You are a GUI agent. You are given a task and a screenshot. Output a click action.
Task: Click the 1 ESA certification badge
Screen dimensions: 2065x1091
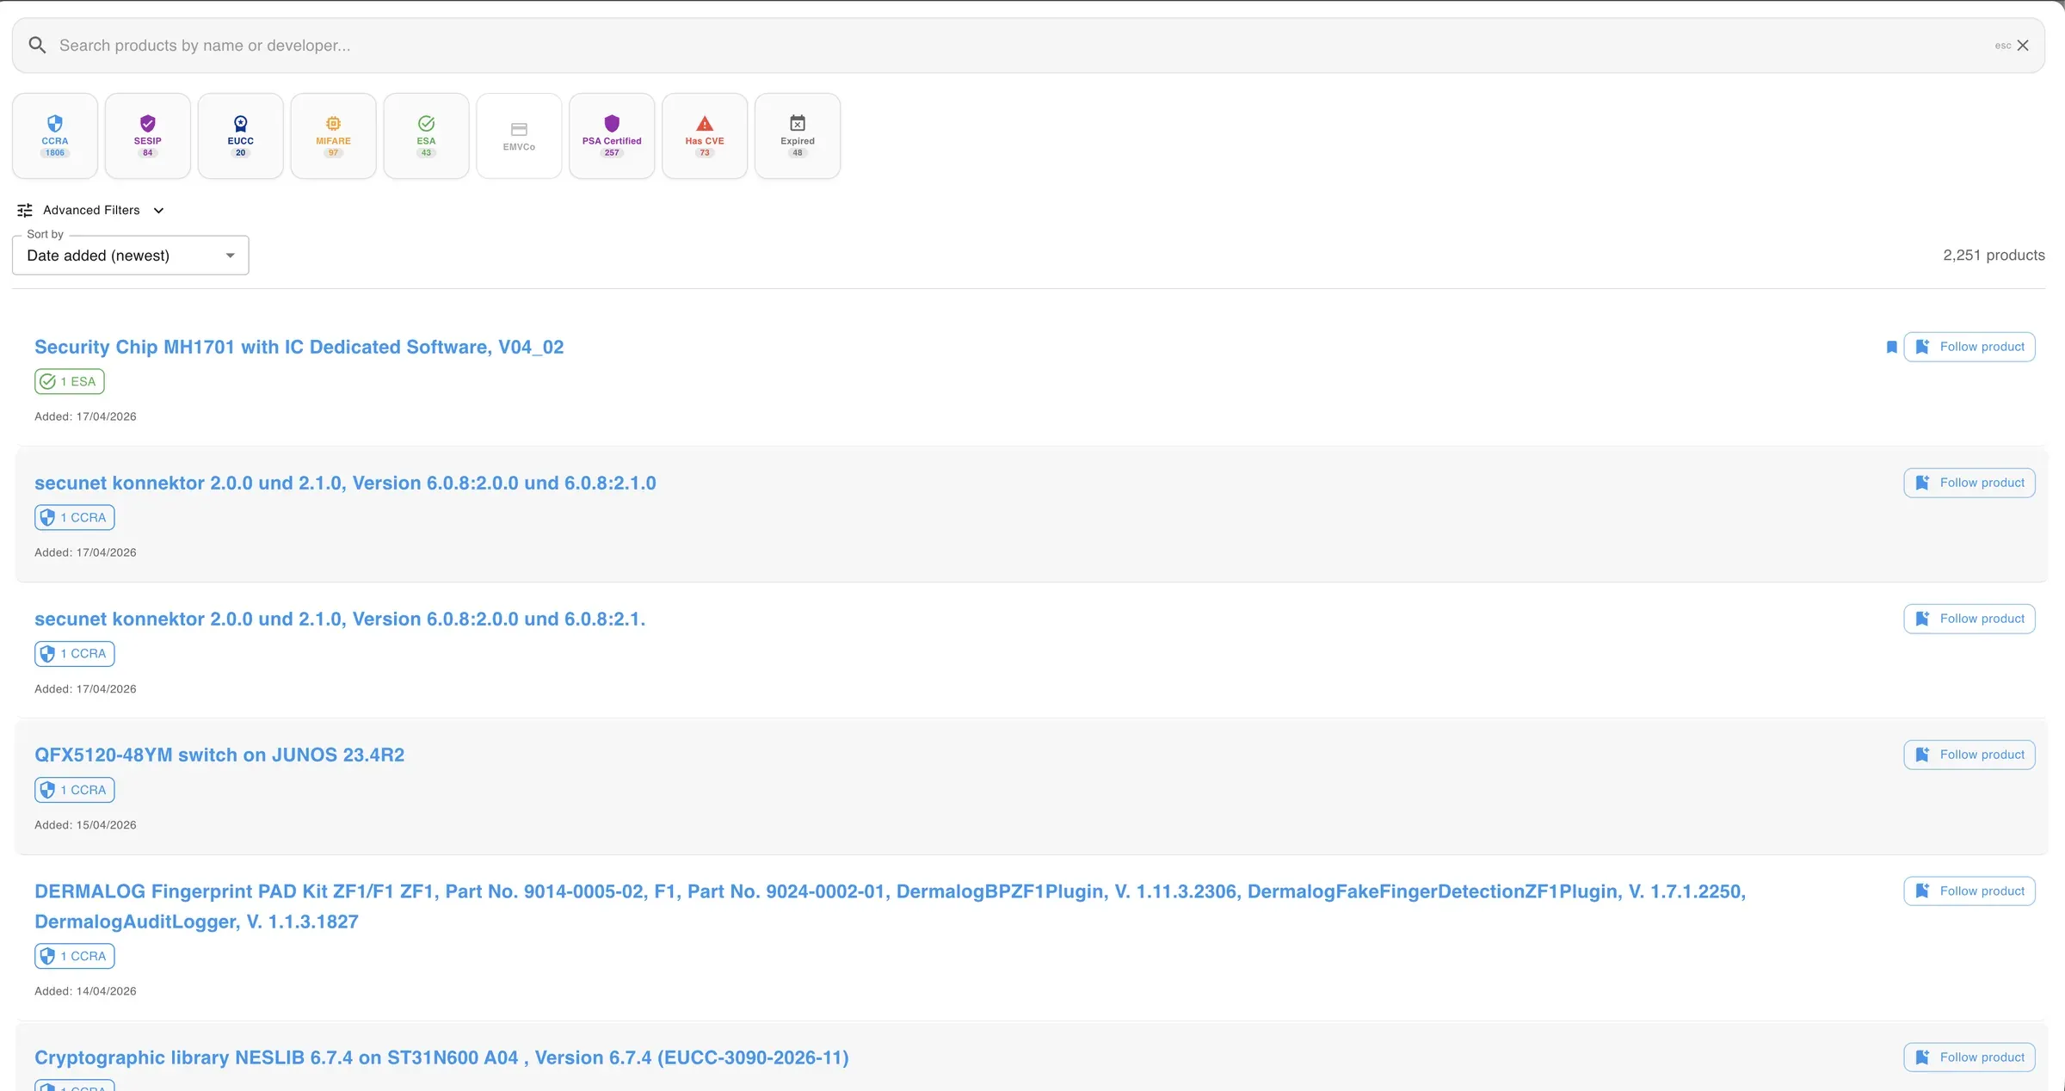coord(70,381)
